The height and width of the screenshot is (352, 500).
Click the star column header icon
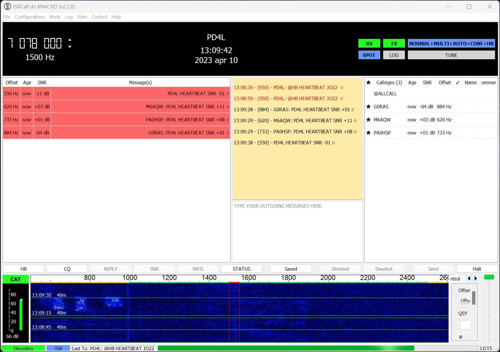pyautogui.click(x=368, y=83)
